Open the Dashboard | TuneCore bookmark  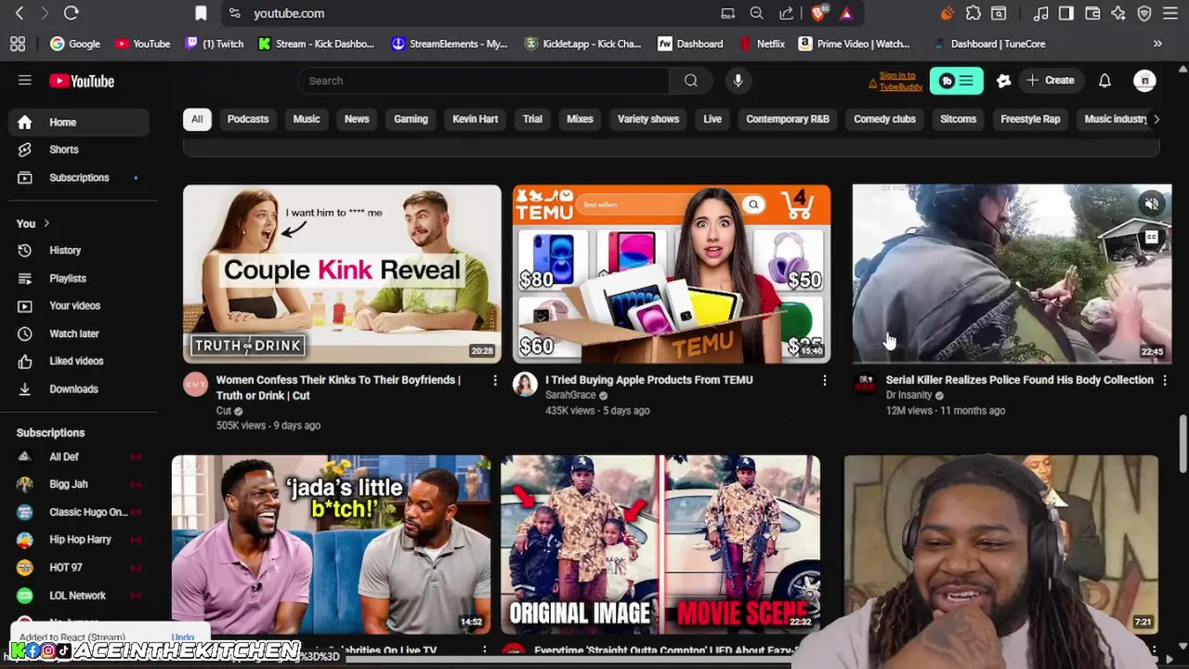point(989,44)
